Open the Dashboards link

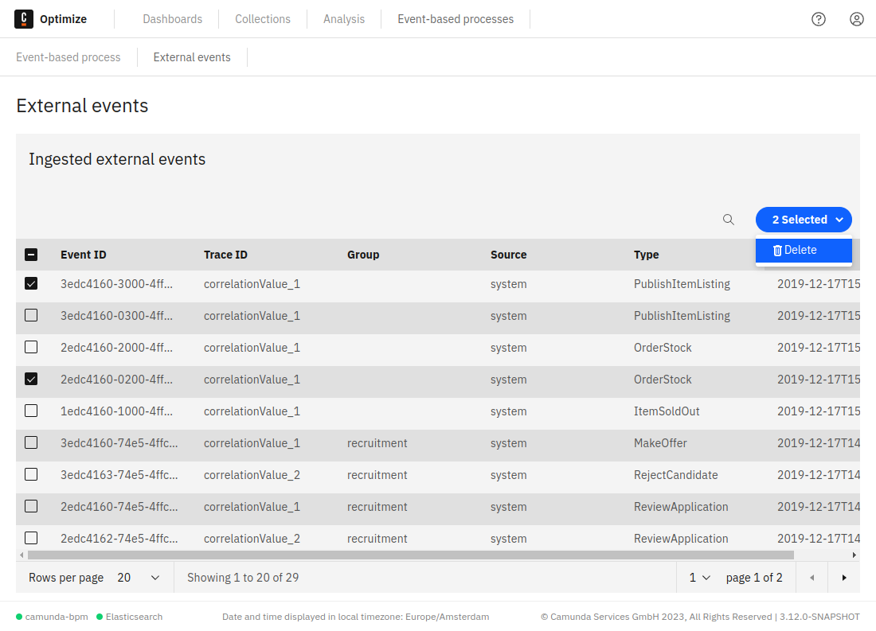[x=172, y=18]
